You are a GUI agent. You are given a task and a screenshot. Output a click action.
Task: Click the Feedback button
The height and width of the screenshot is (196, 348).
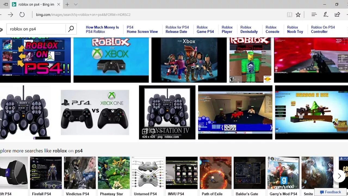[x=330, y=192]
